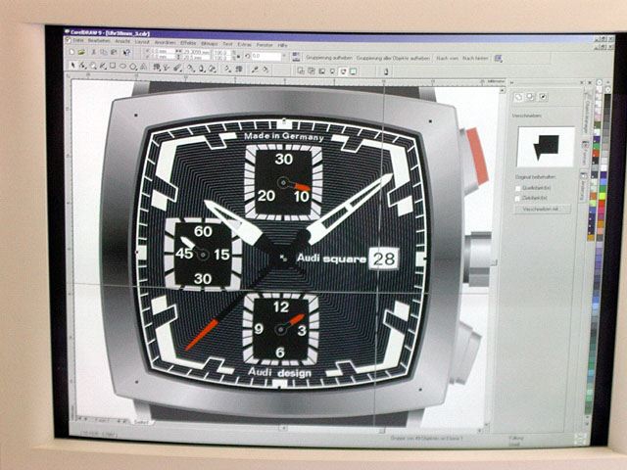Select the Zoom magnifier tool
This screenshot has width=627, height=470.
93,66
